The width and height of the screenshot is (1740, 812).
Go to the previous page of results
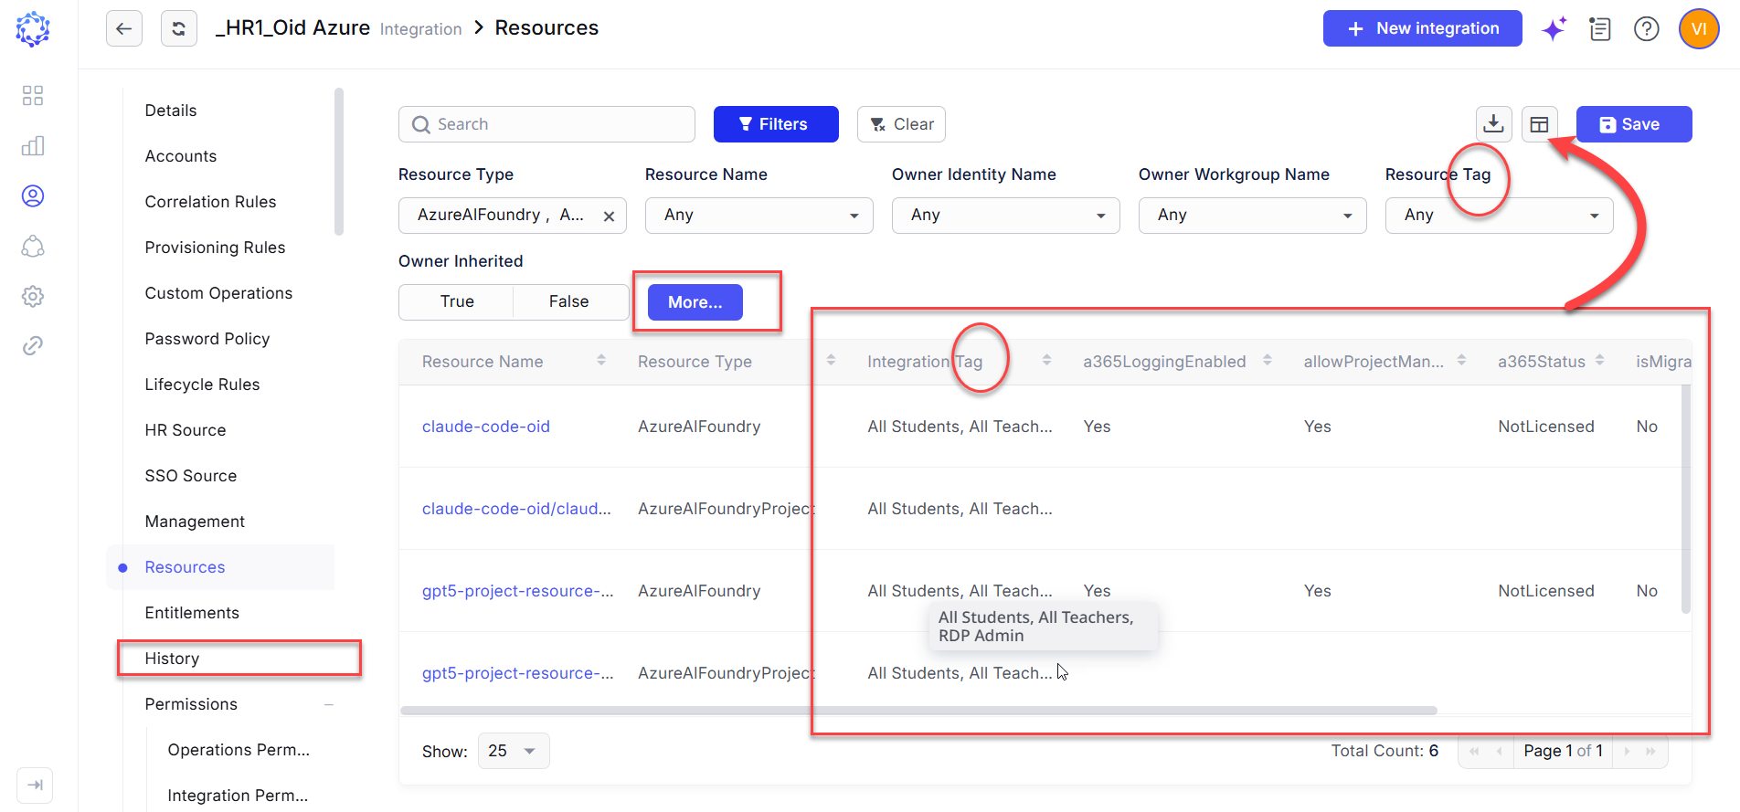tap(1500, 751)
